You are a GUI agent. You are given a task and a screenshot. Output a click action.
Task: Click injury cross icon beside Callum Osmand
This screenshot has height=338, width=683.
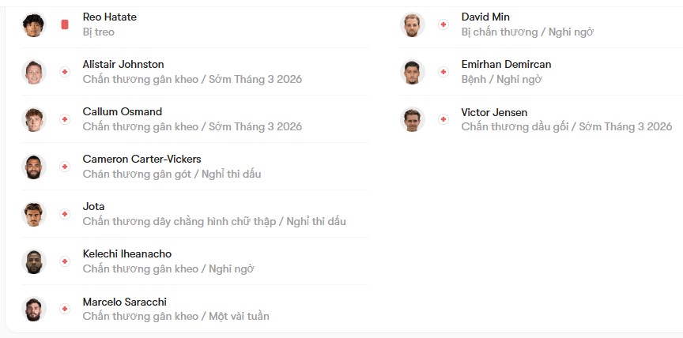[65, 119]
